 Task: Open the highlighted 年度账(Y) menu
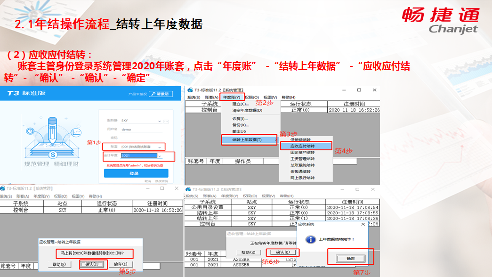coord(232,98)
